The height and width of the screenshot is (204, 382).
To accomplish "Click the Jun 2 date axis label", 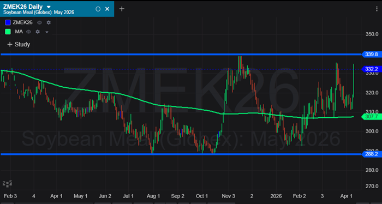I will coord(105,196).
